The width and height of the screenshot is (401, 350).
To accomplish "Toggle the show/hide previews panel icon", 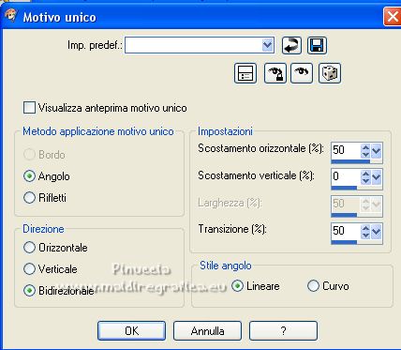I will pyautogui.click(x=245, y=73).
